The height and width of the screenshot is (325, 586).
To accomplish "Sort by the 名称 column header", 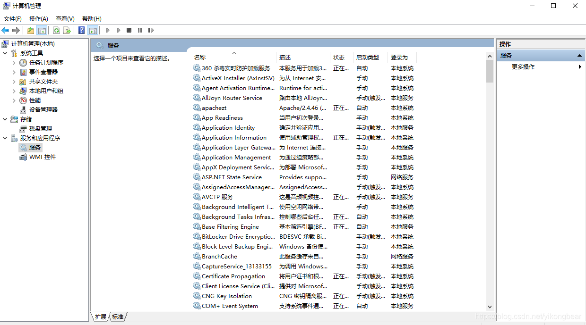I will coord(233,57).
